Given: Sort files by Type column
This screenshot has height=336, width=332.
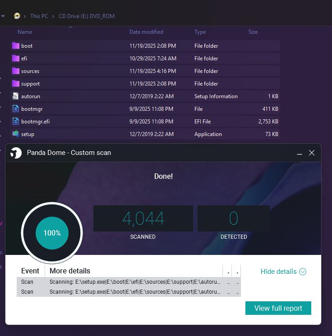Looking at the screenshot, I should [200, 32].
